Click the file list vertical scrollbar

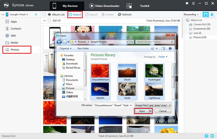tap(173, 77)
